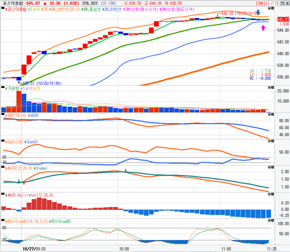Maximize the ADX panel
Image resolution: width=290 pixels, height=252 pixels.
[x=273, y=114]
